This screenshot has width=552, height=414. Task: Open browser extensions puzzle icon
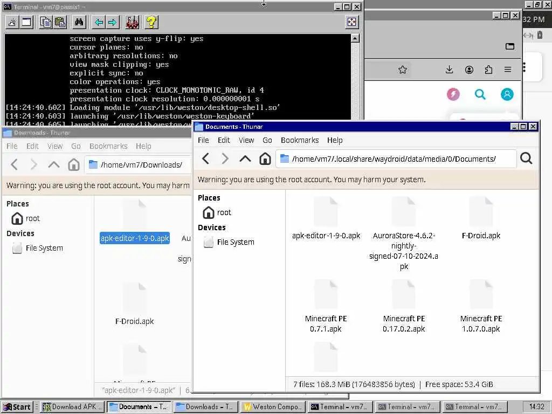pyautogui.click(x=488, y=70)
